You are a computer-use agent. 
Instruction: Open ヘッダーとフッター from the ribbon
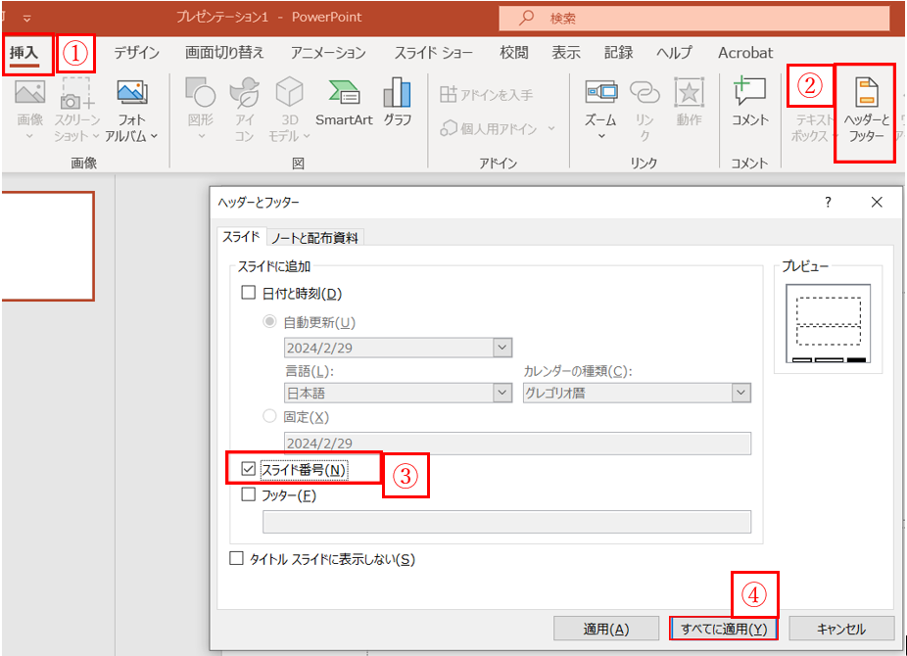tap(866, 110)
